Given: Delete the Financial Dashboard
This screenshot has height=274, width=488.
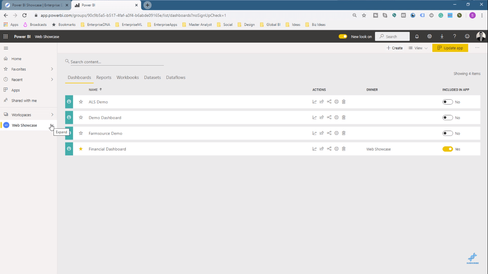Looking at the screenshot, I should [x=344, y=149].
